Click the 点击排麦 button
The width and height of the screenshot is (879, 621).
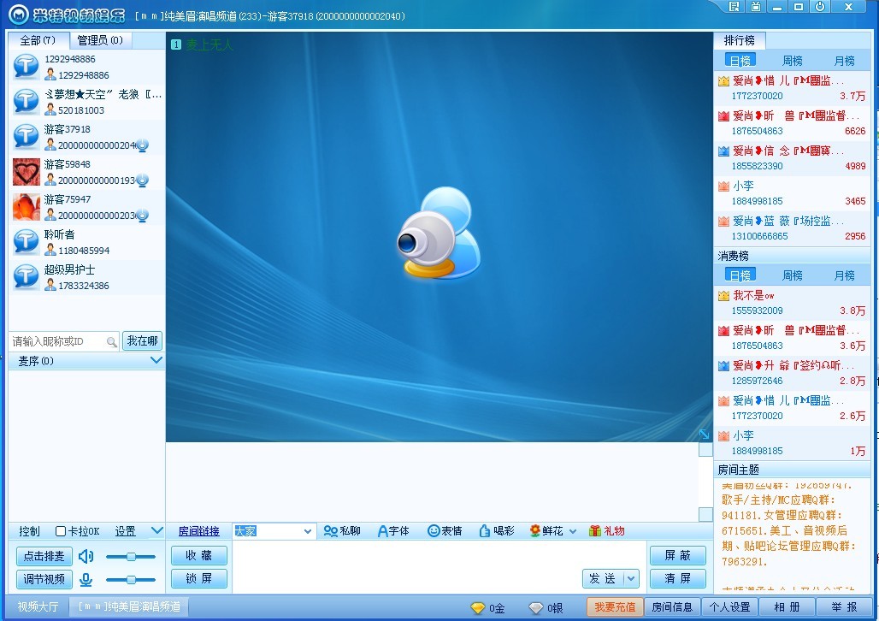coord(44,557)
